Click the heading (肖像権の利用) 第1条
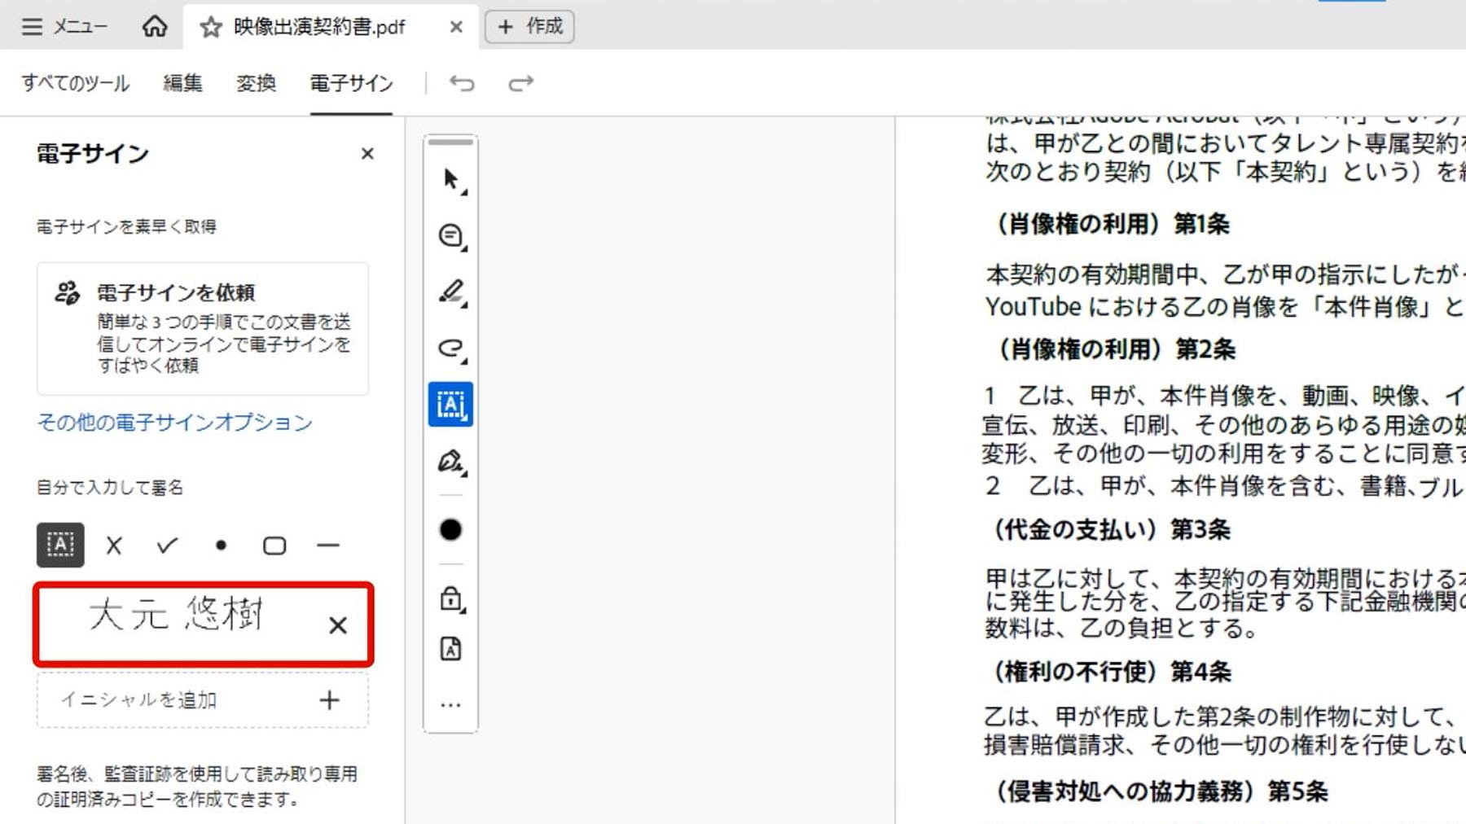Image resolution: width=1466 pixels, height=824 pixels. (1112, 224)
